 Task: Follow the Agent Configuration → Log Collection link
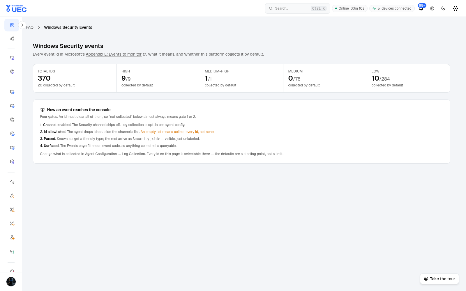coord(115,154)
